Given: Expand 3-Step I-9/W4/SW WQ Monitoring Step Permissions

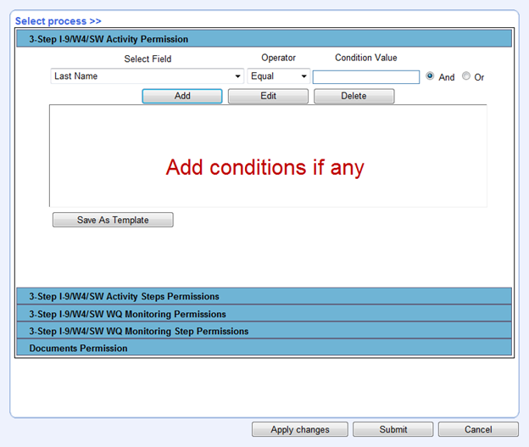Looking at the screenshot, I should [x=264, y=331].
